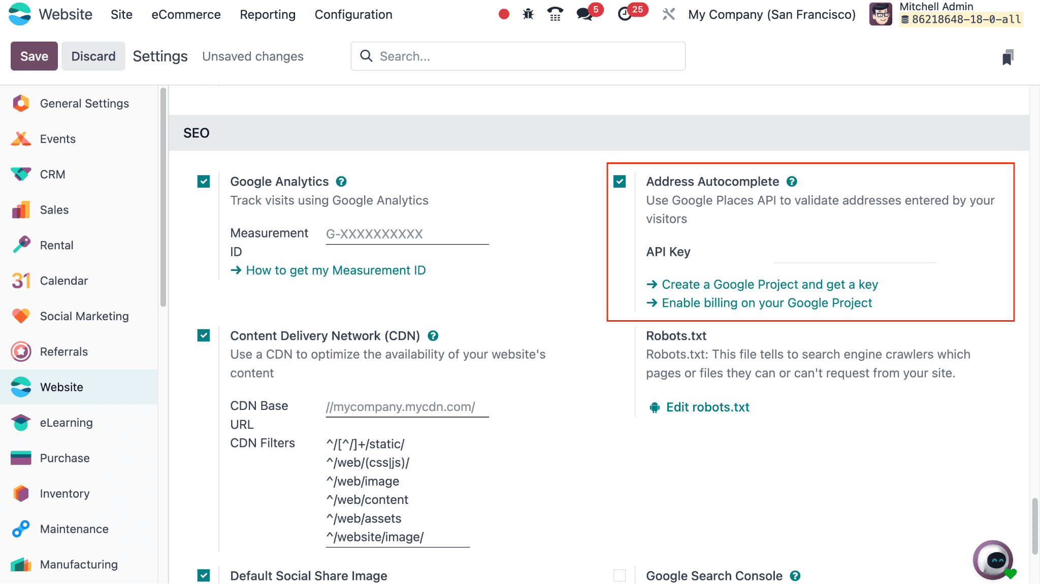This screenshot has width=1040, height=584.
Task: Click Address Autocomplete help icon
Action: [x=792, y=182]
